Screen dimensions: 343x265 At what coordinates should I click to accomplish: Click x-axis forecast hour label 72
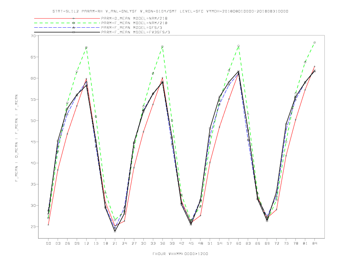(x=276, y=243)
